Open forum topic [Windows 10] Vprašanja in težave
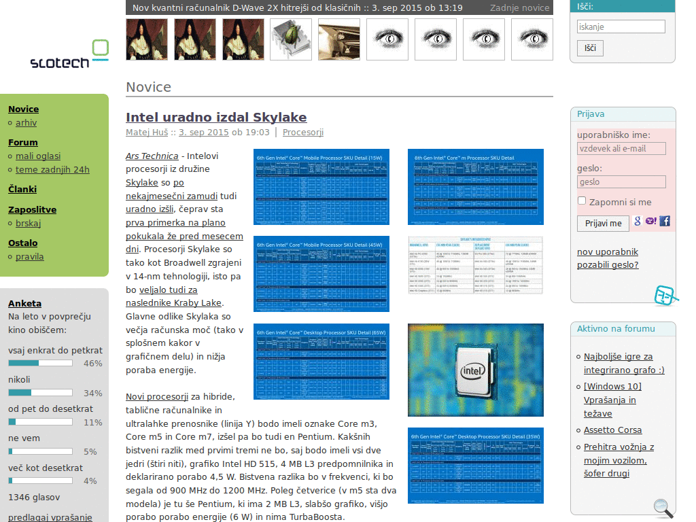 (612, 400)
